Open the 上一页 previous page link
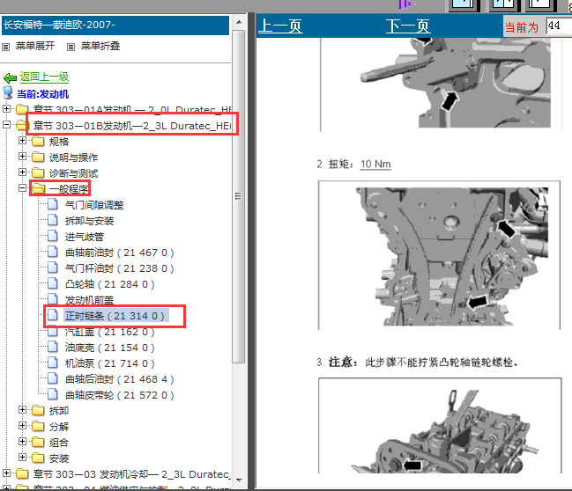 (280, 26)
